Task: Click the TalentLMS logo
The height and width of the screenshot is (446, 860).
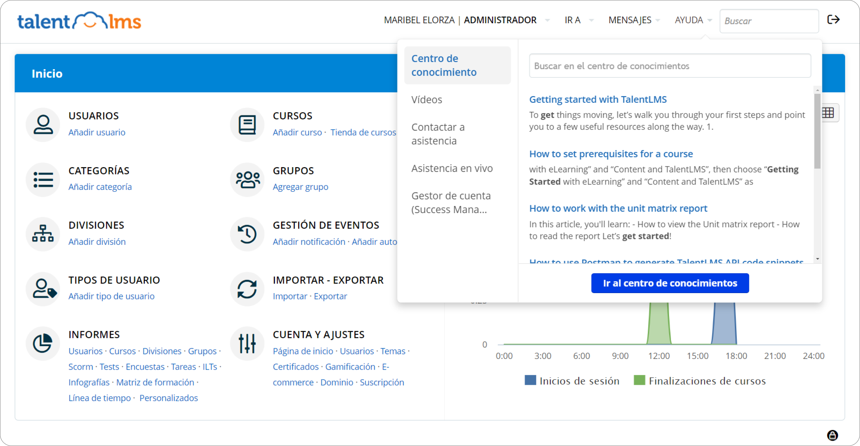Action: pos(79,21)
